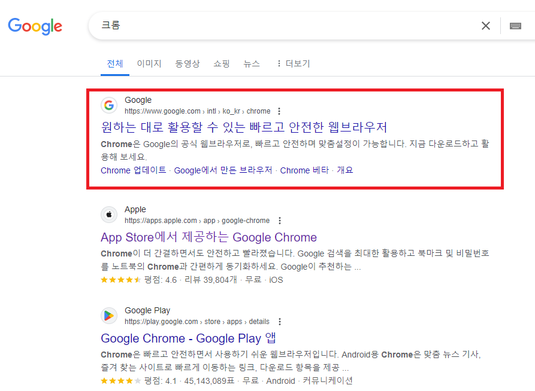Click the https://www.google.com › intl › ko_kr › chrome URL
The image size is (535, 391).
click(198, 111)
